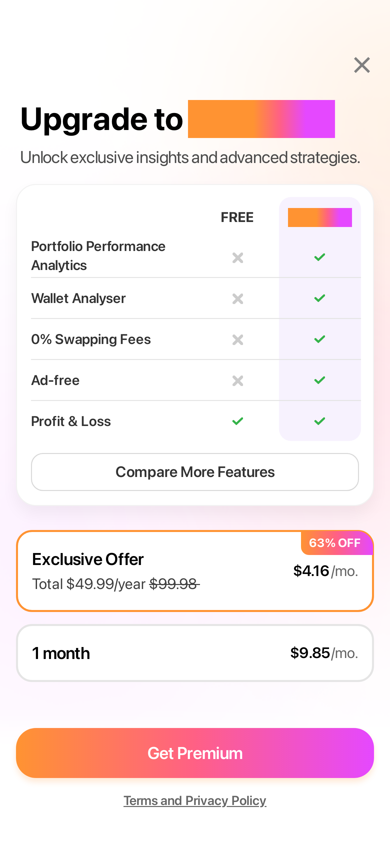The height and width of the screenshot is (844, 390).
Task: Click premium checkmark for Portfolio Performance Analytics
Action: [320, 257]
